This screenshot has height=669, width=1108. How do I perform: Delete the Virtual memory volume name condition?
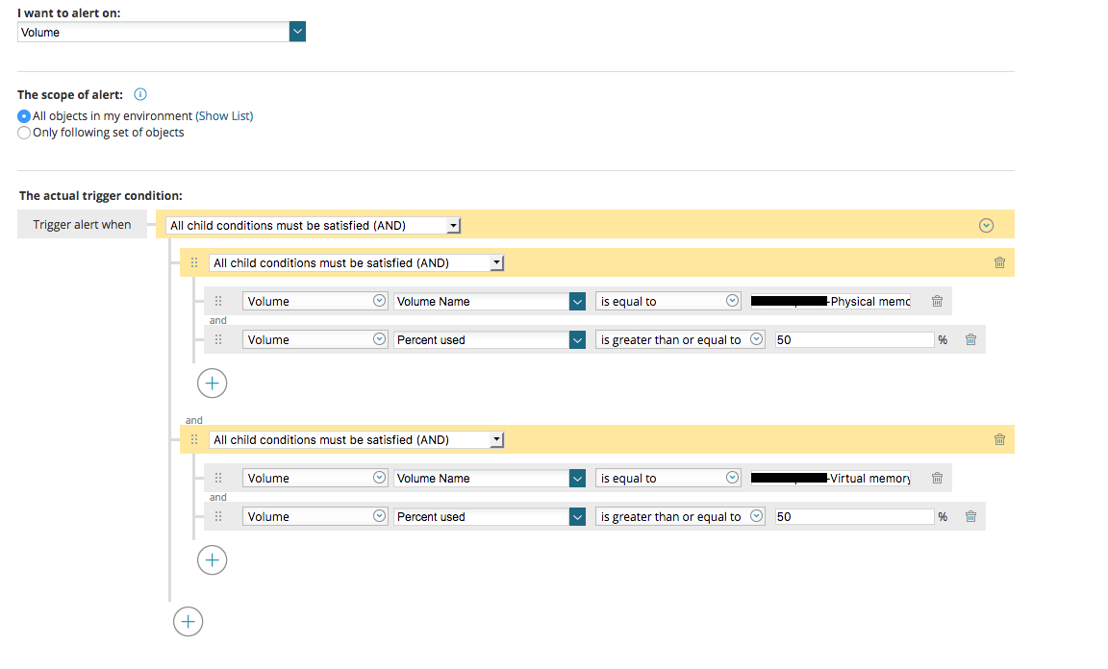pyautogui.click(x=937, y=479)
